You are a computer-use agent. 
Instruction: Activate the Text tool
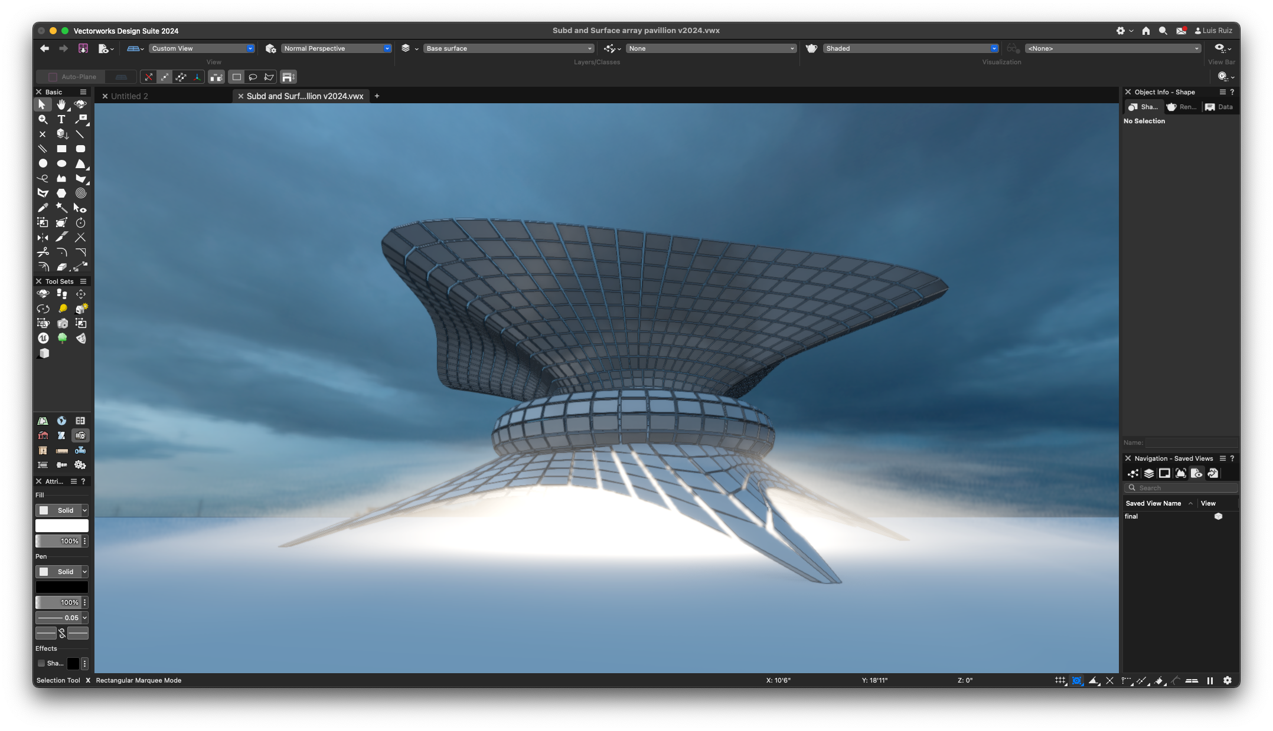[x=61, y=119]
